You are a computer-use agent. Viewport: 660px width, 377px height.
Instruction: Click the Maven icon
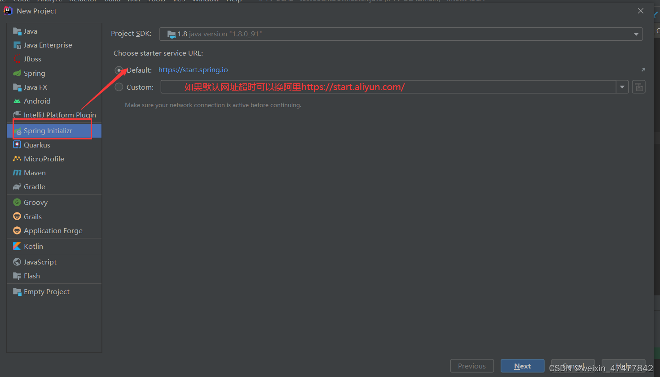(x=17, y=173)
